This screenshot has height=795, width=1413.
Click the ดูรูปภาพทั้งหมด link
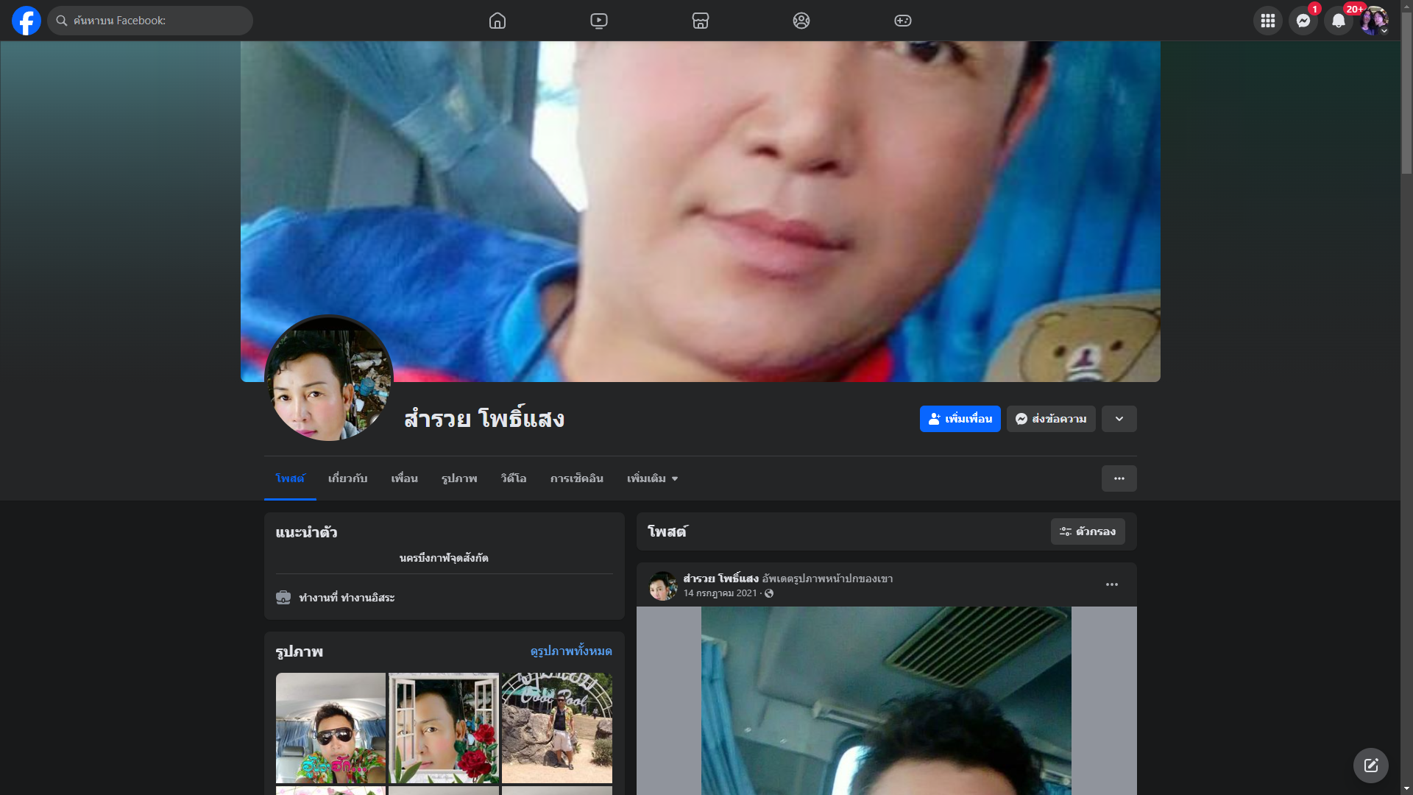570,651
